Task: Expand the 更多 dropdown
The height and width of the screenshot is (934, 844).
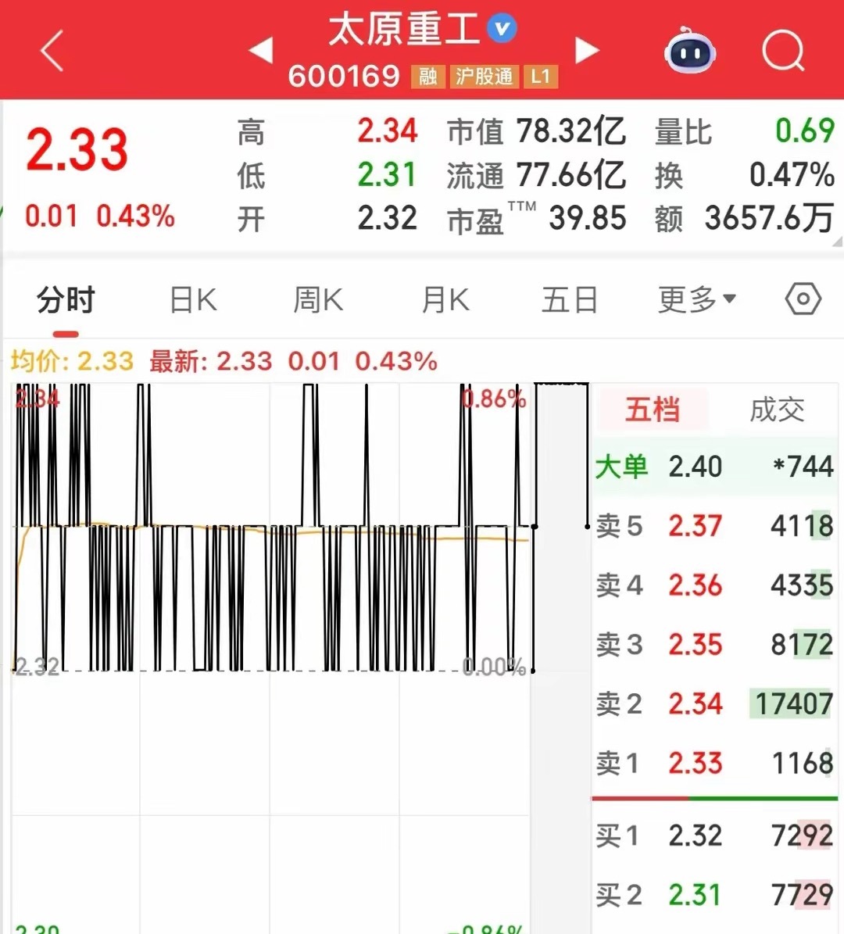Action: 697,299
